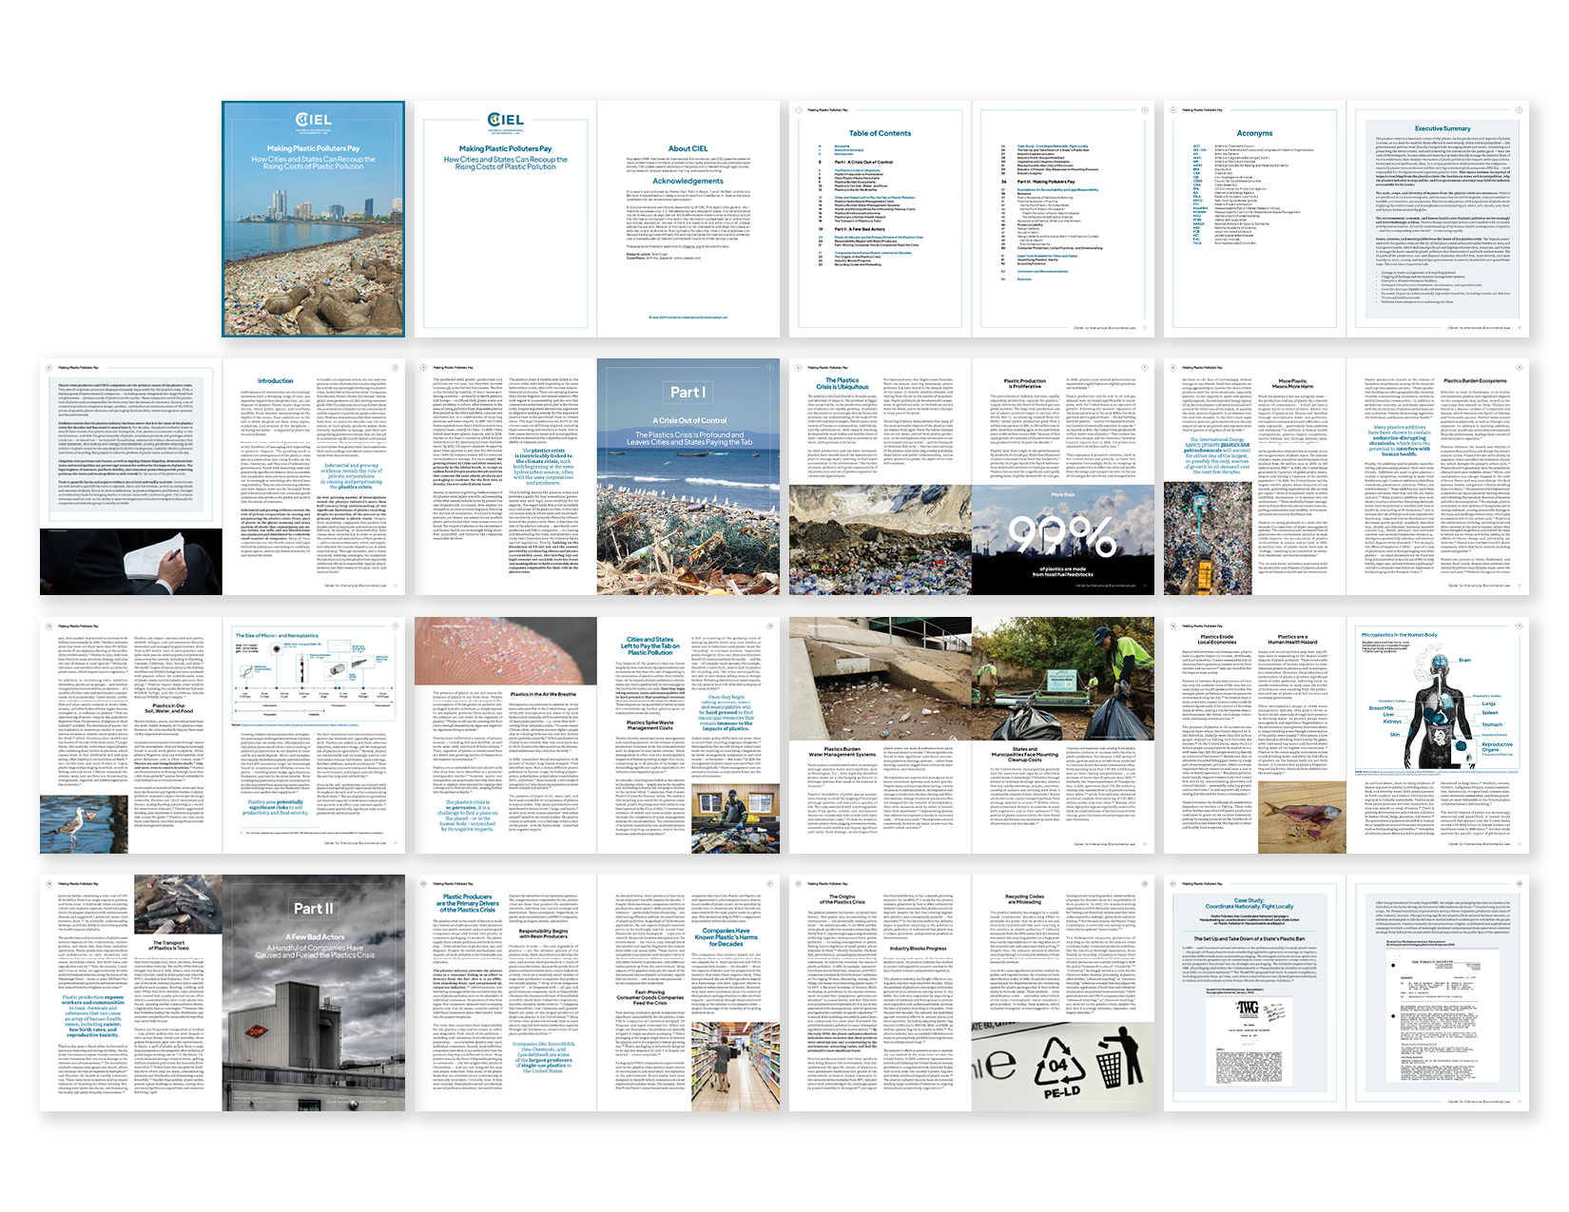Click the Acknowledgements heading
The image size is (1569, 1212).
click(x=688, y=181)
